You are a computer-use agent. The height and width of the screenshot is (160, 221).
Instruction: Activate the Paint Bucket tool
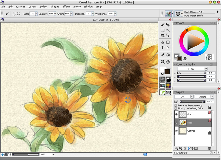point(168,55)
